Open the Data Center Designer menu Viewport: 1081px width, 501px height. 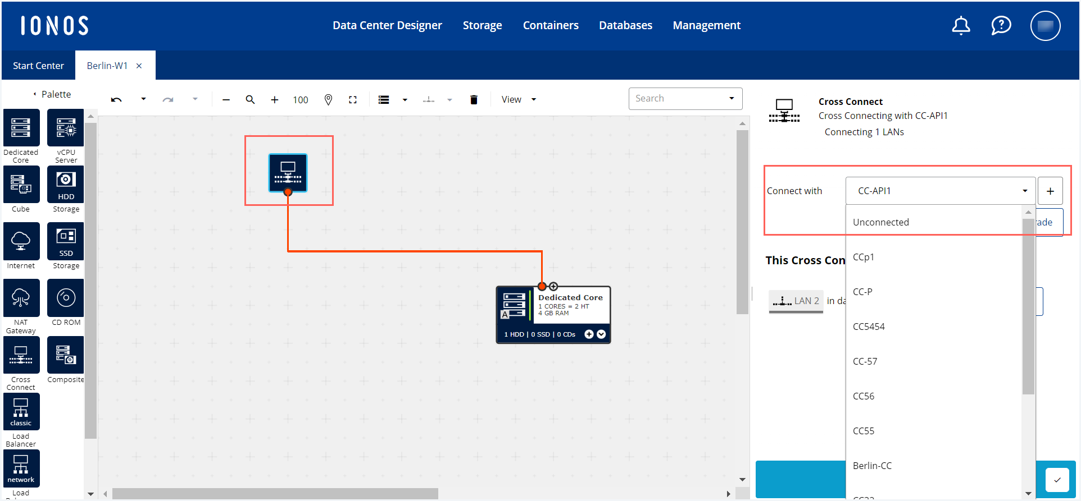click(387, 26)
